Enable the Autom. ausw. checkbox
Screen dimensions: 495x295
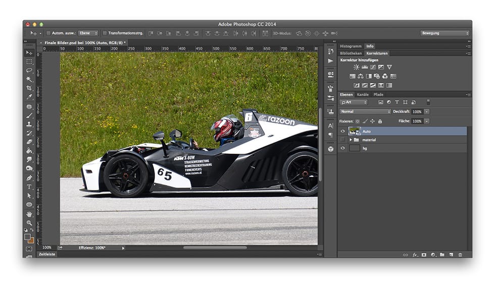point(48,33)
